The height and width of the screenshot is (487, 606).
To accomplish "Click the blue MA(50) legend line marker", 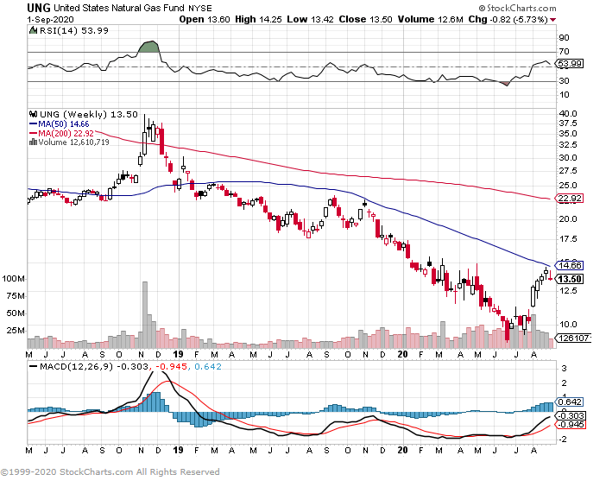I will (34, 124).
